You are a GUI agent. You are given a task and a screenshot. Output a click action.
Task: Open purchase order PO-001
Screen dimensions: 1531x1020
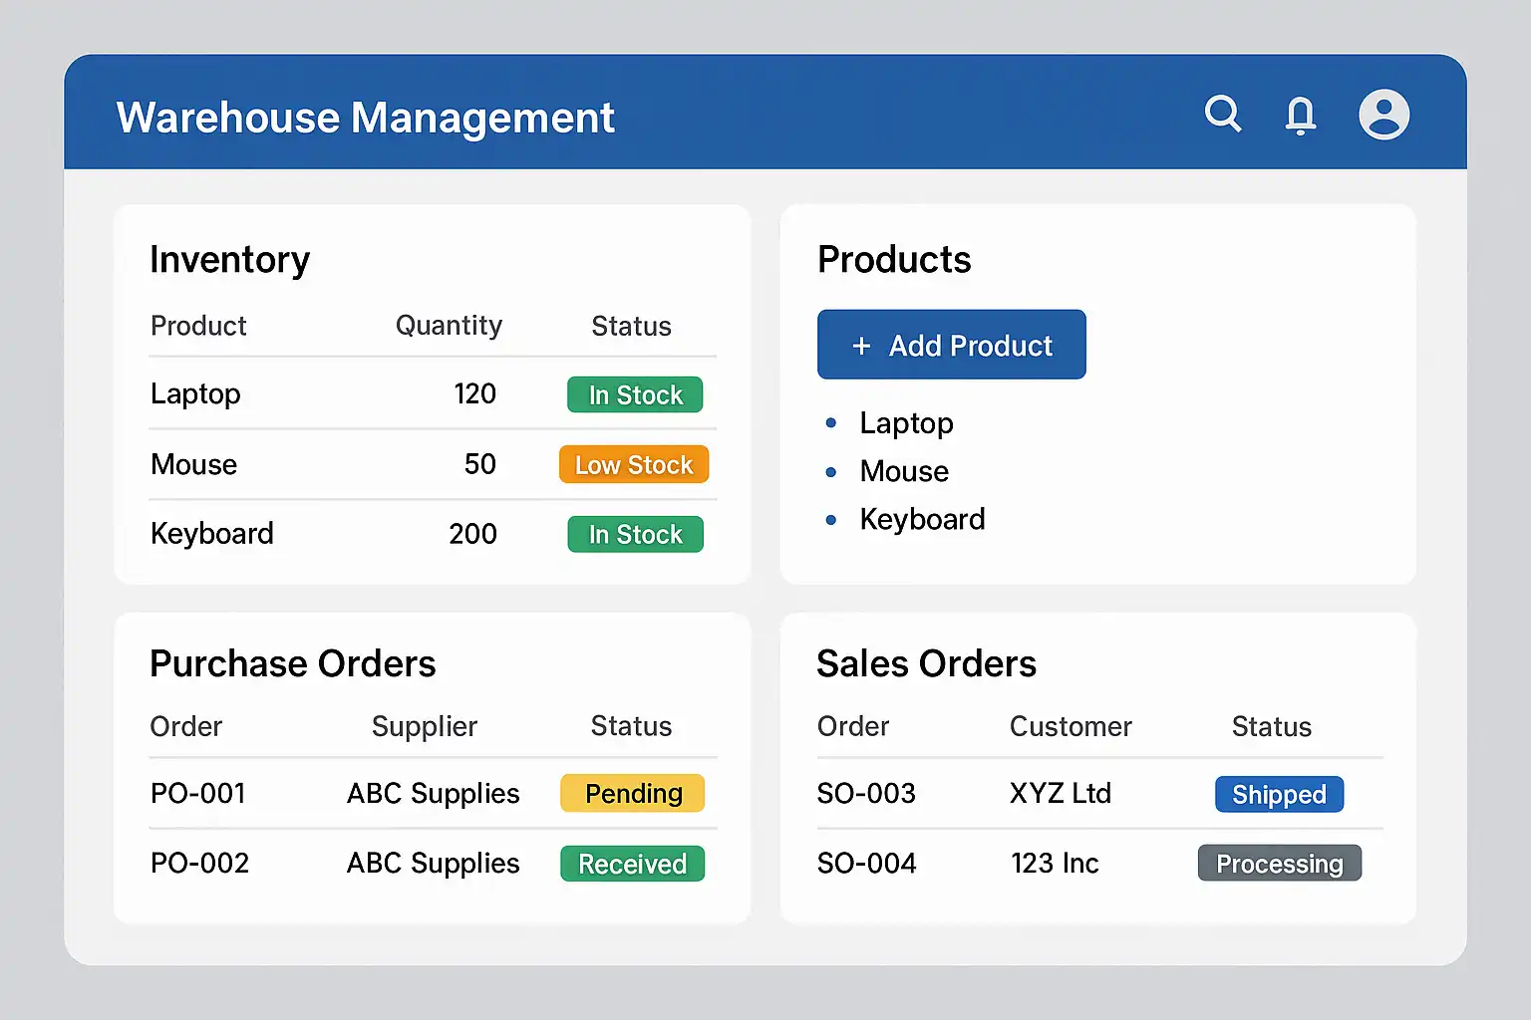tap(198, 794)
